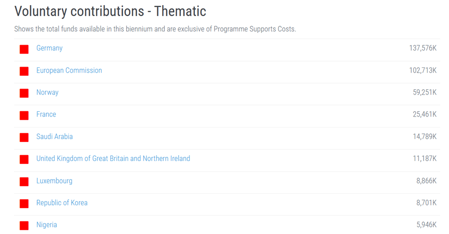Open United Kingdom of Great Britain link

[113, 159]
